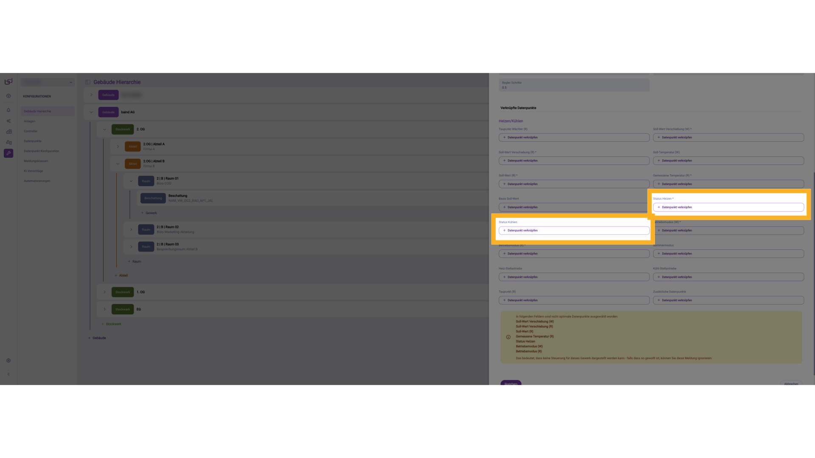Go to KI Vorschläge menu item
The width and height of the screenshot is (815, 458).
pyautogui.click(x=33, y=171)
